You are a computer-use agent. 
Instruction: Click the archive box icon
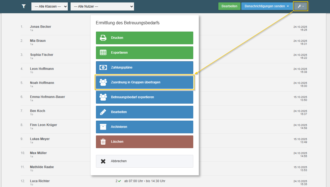click(x=103, y=127)
